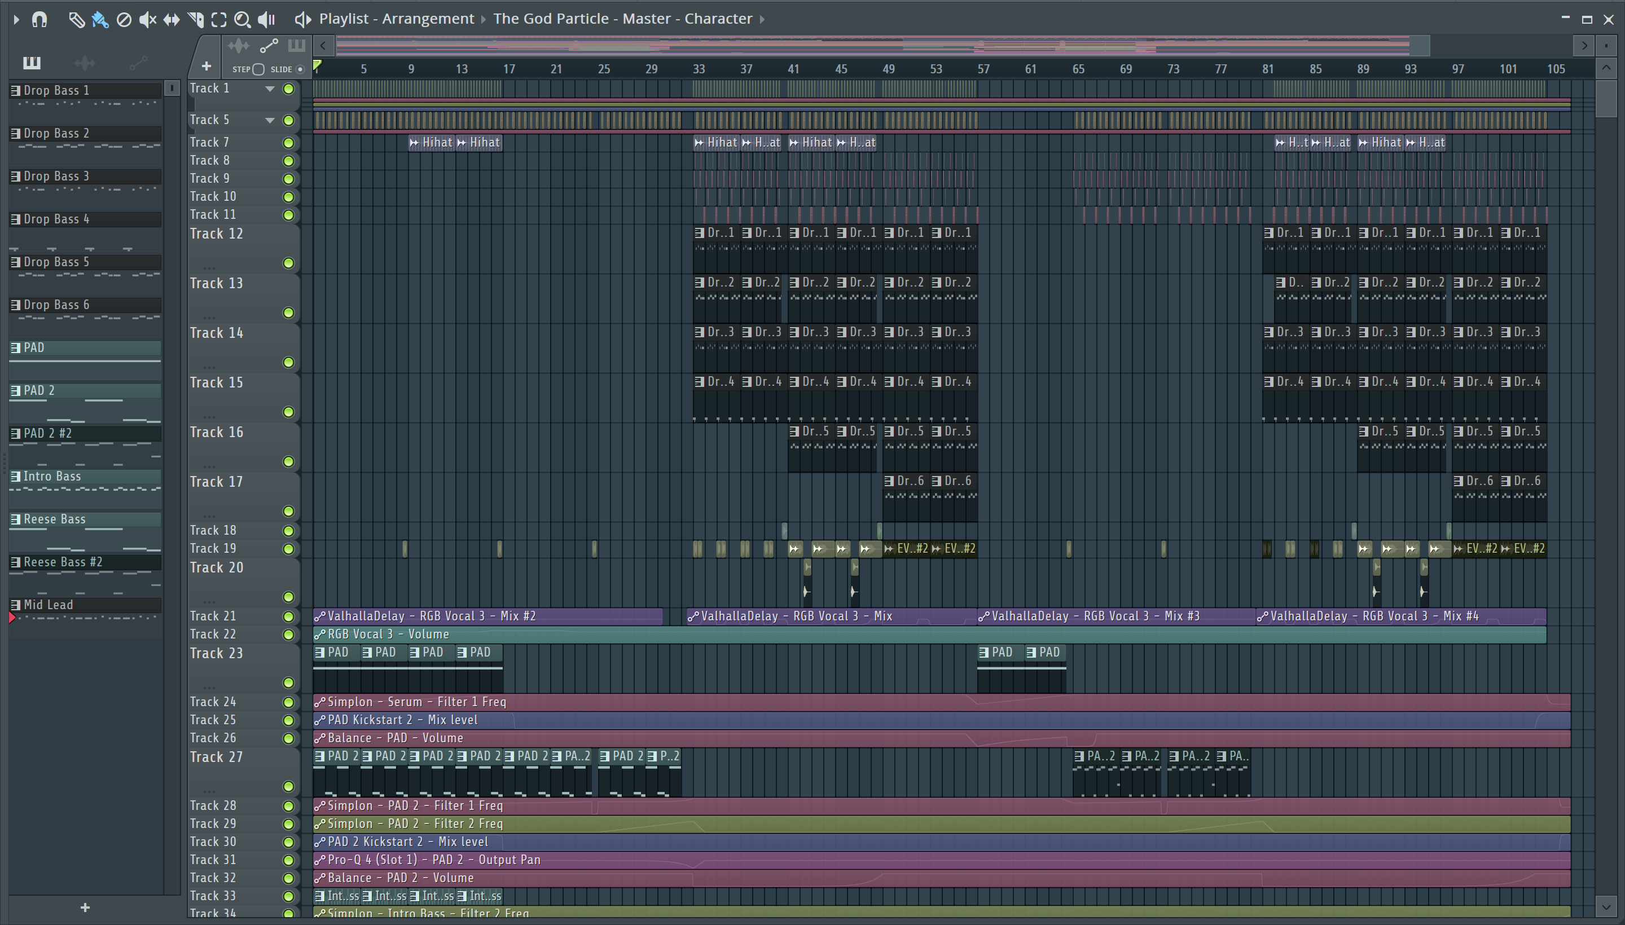Collapse the Track 5 group arrow
This screenshot has width=1625, height=925.
pos(270,120)
